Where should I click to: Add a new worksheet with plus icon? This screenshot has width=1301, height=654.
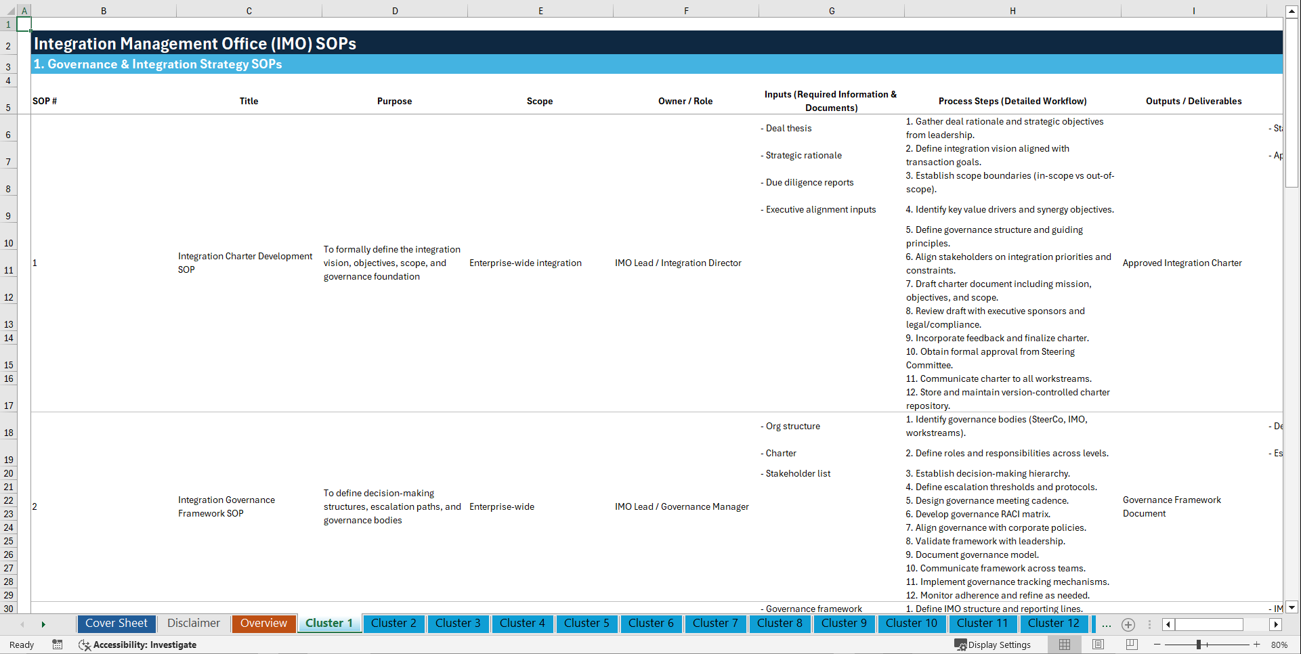click(1128, 624)
